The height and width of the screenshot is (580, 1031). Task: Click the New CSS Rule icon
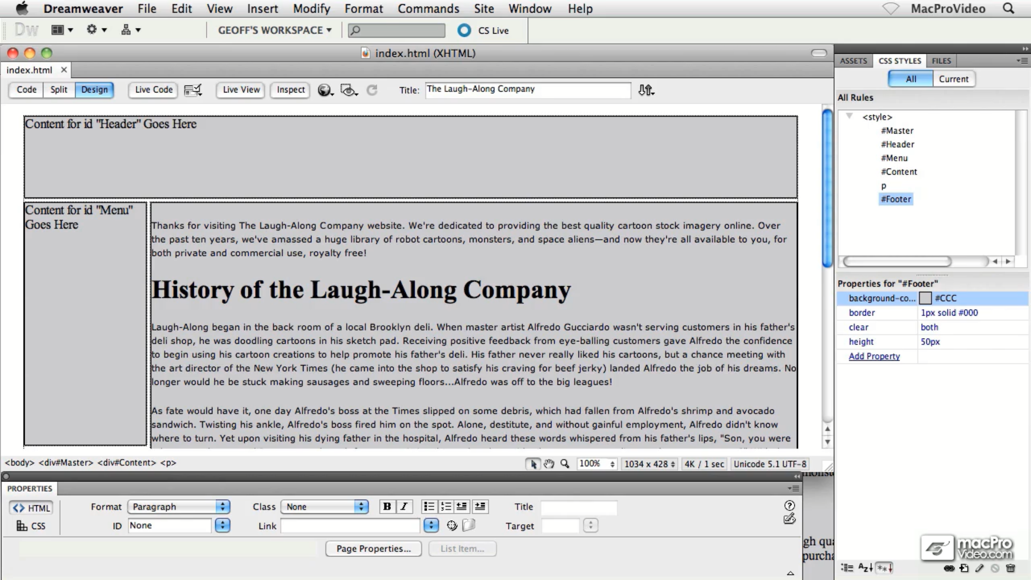(x=964, y=568)
